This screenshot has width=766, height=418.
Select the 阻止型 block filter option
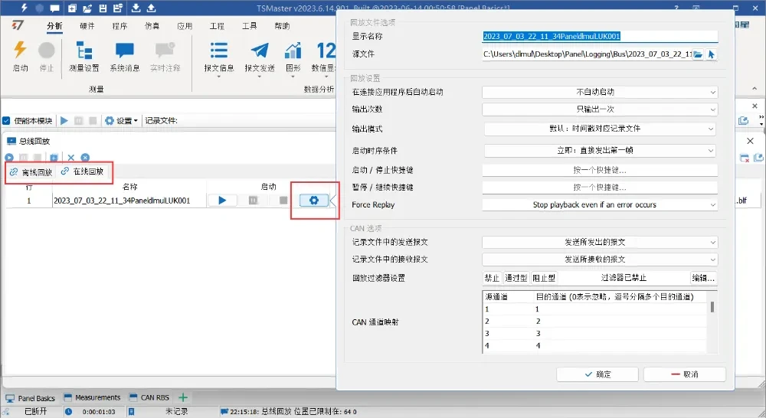coord(545,278)
